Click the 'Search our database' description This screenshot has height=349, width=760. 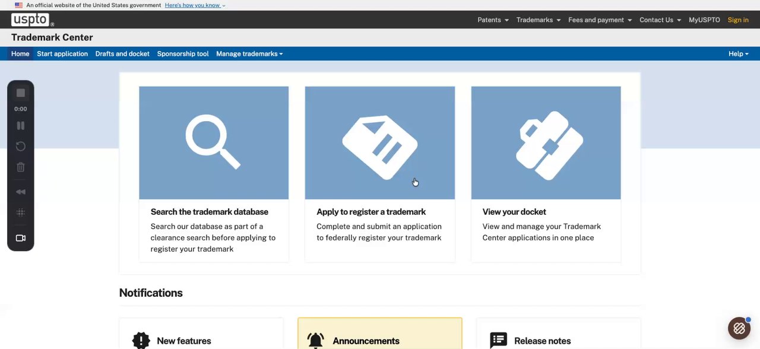click(213, 237)
